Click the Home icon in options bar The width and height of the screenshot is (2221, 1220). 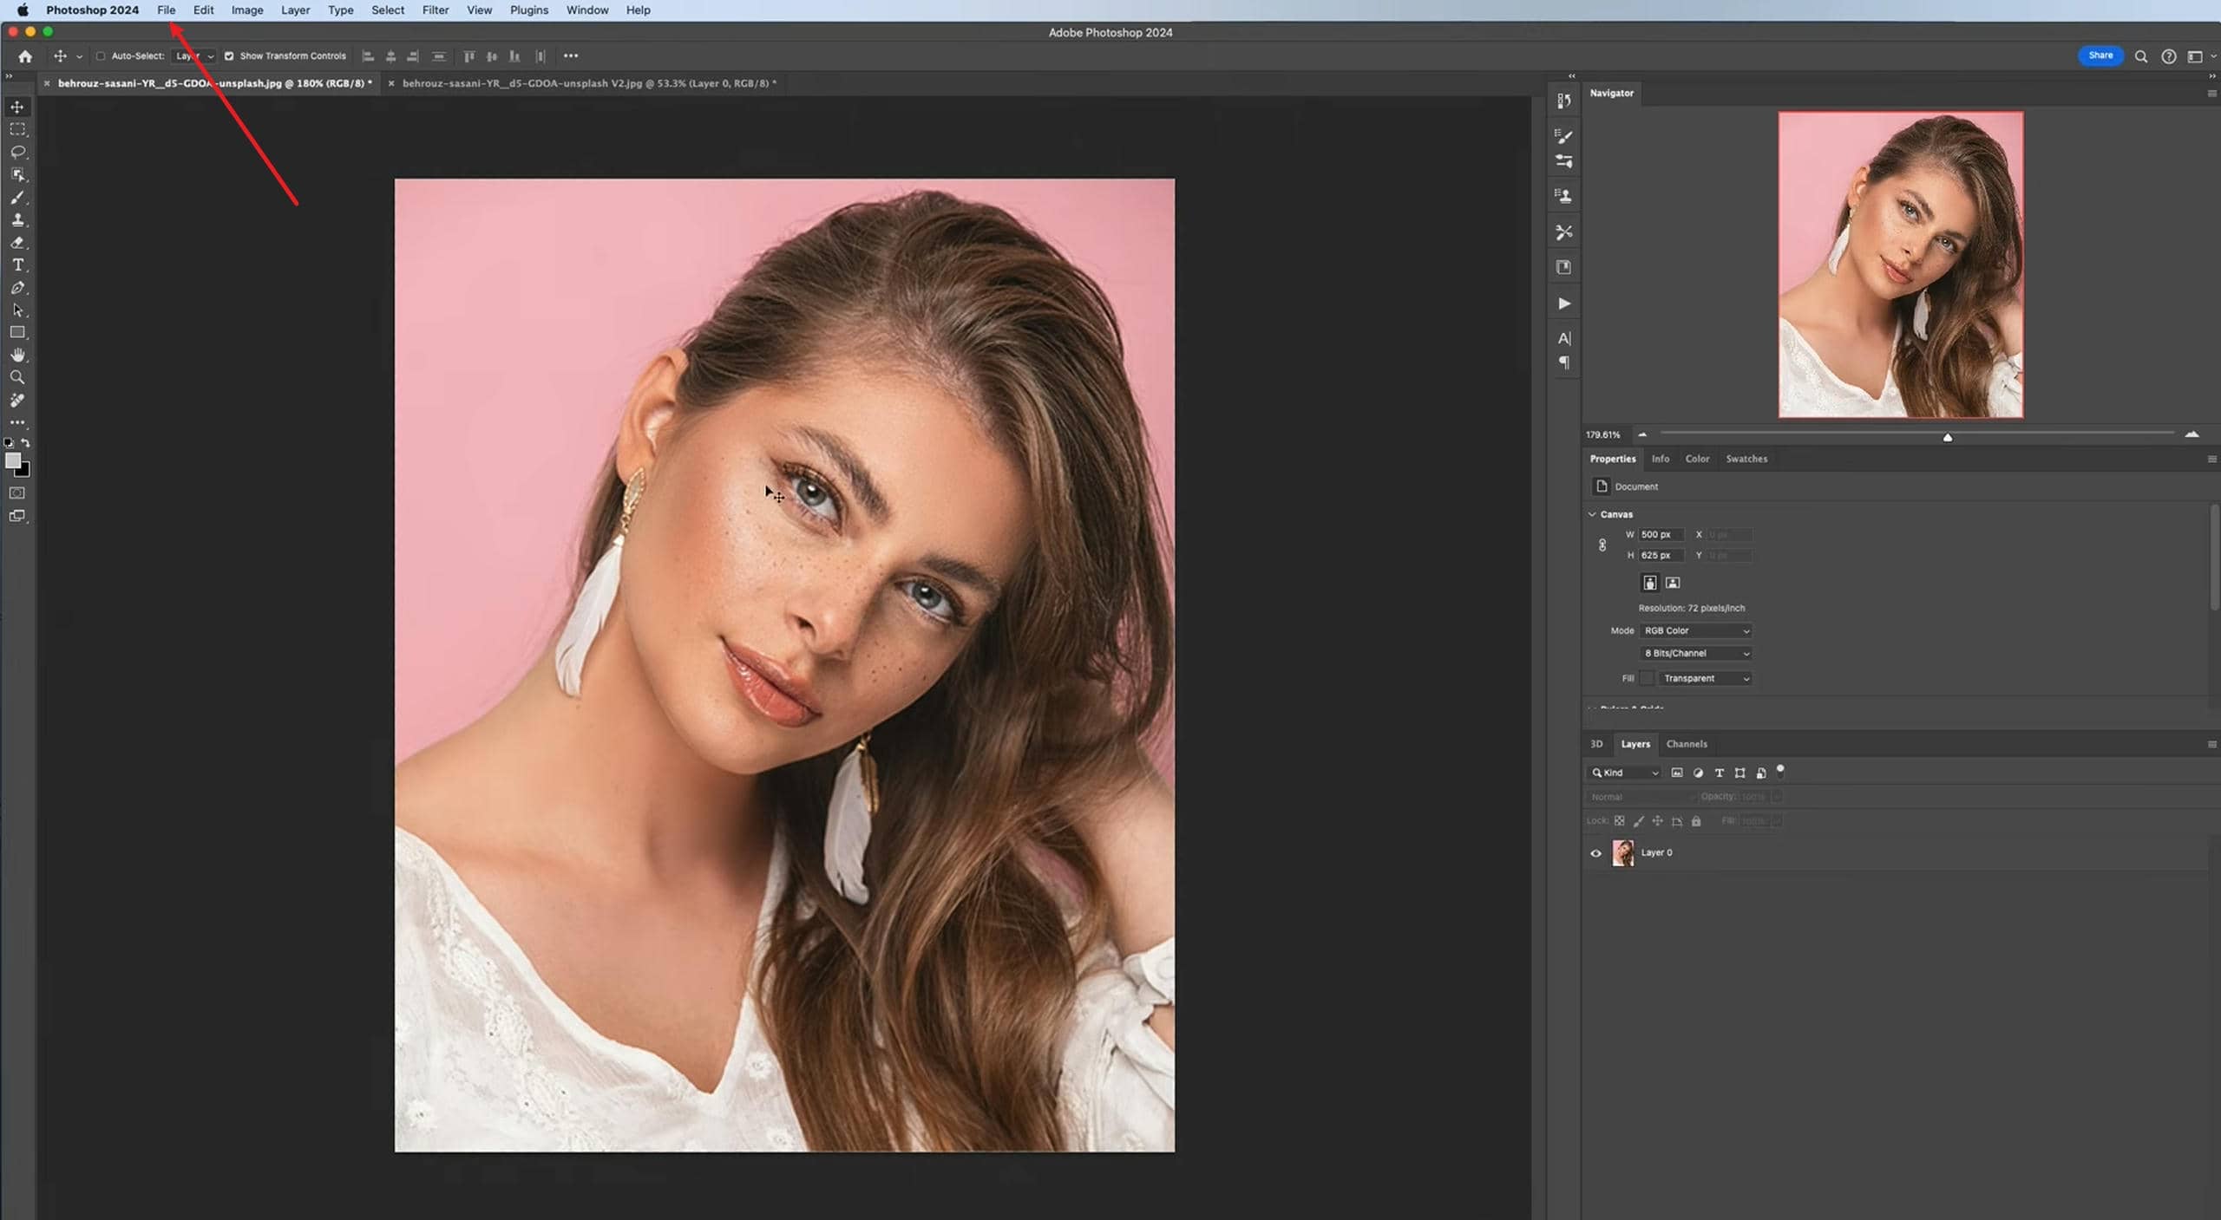25,56
